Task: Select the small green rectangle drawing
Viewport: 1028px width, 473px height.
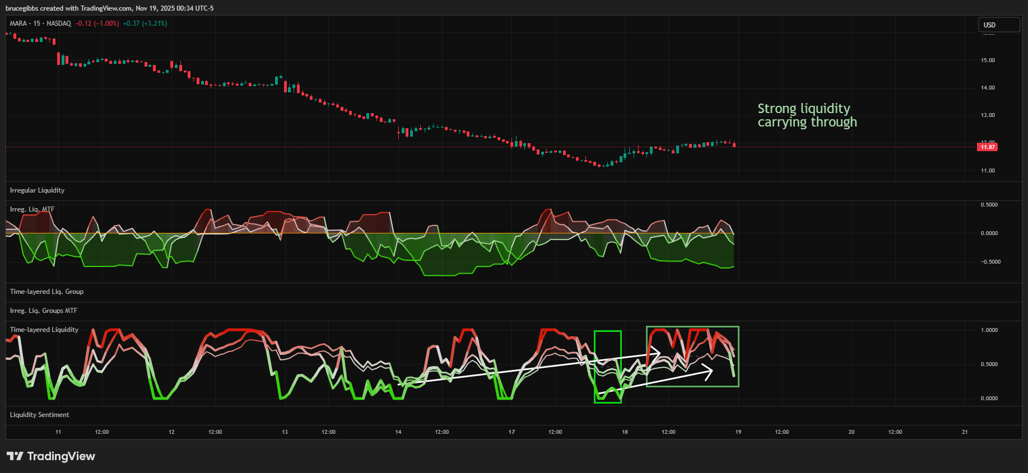Action: click(x=595, y=367)
